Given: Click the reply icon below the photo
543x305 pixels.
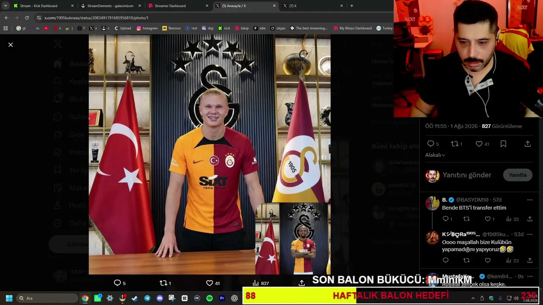Looking at the screenshot, I should pos(118,283).
